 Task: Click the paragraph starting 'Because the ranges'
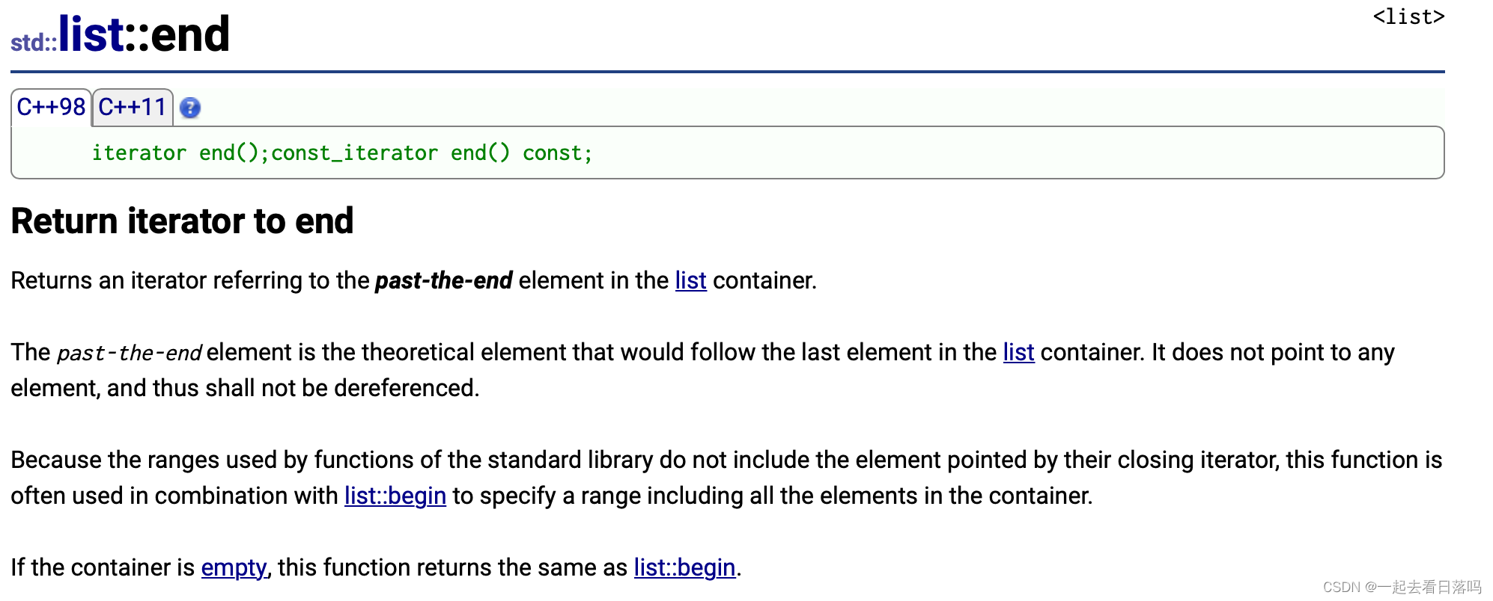tap(726, 478)
